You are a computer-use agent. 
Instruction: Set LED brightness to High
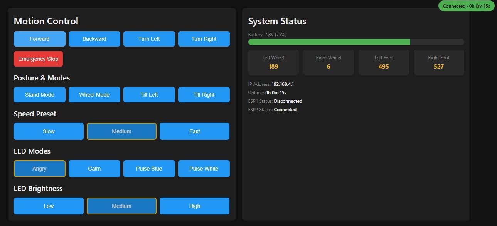coord(194,206)
